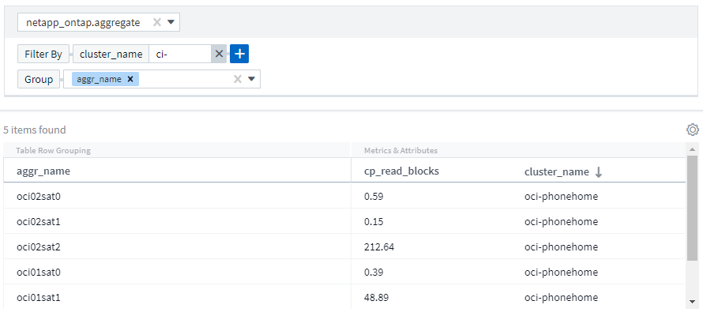Clear the cluster_name filter value
The height and width of the screenshot is (316, 703).
[x=219, y=54]
